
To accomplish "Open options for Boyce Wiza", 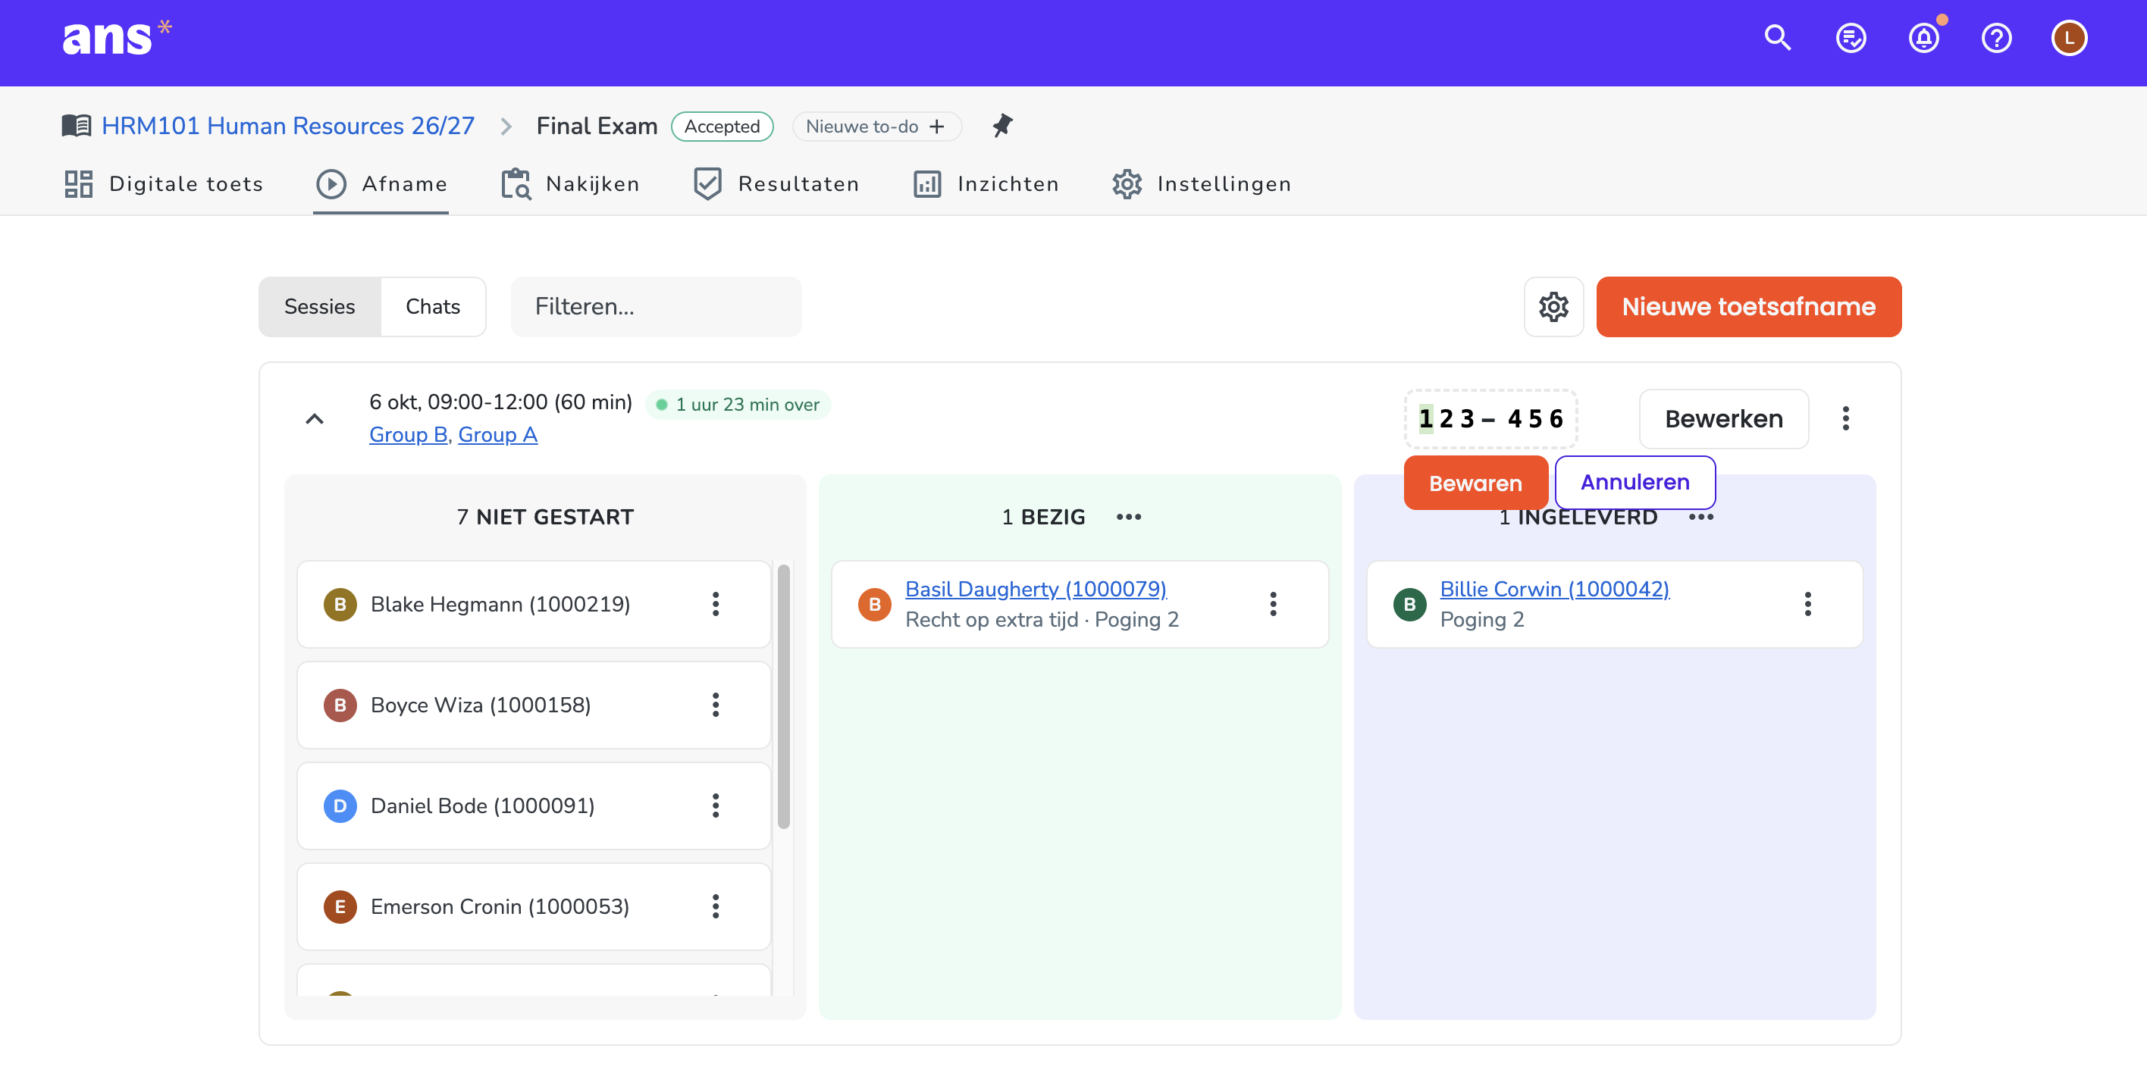I will click(x=715, y=705).
